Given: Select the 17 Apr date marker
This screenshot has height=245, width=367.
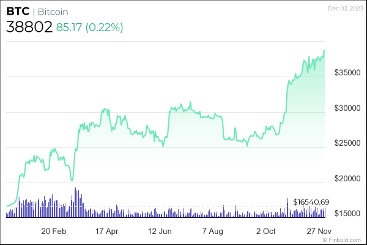Looking at the screenshot, I should 108,232.
